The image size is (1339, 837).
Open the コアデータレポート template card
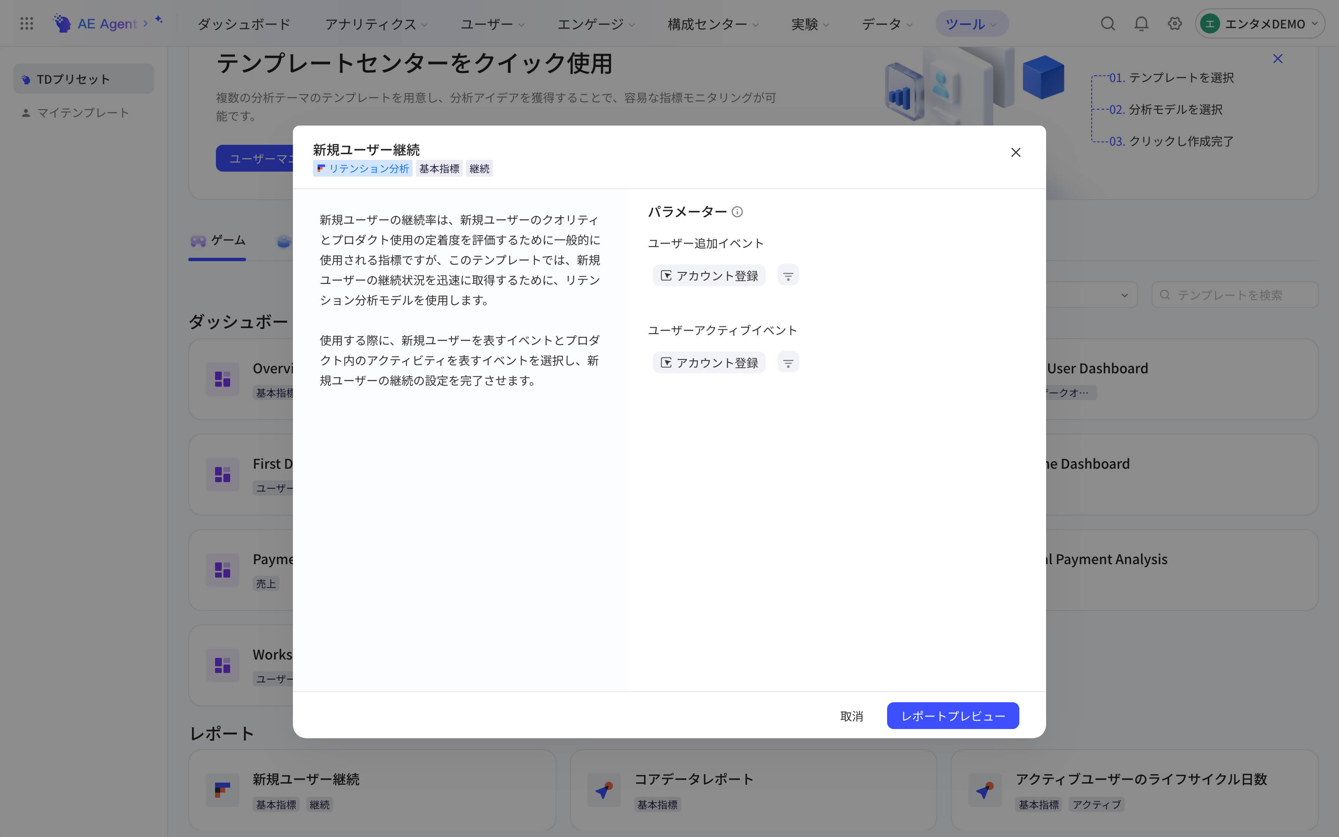pos(753,790)
